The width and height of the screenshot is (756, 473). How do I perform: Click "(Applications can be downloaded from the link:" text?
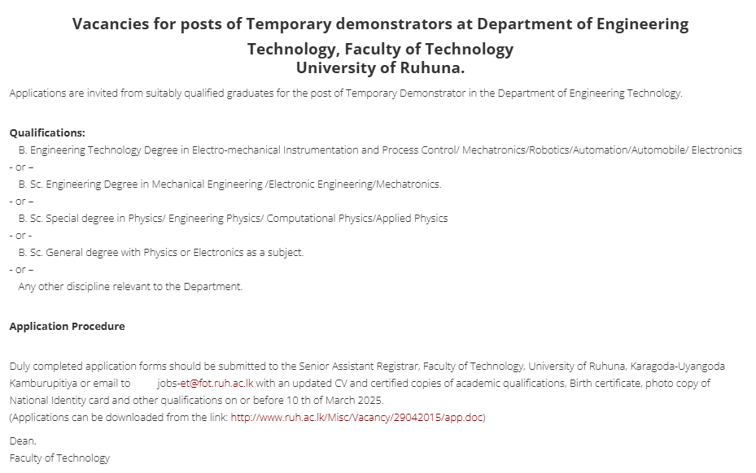pos(120,418)
